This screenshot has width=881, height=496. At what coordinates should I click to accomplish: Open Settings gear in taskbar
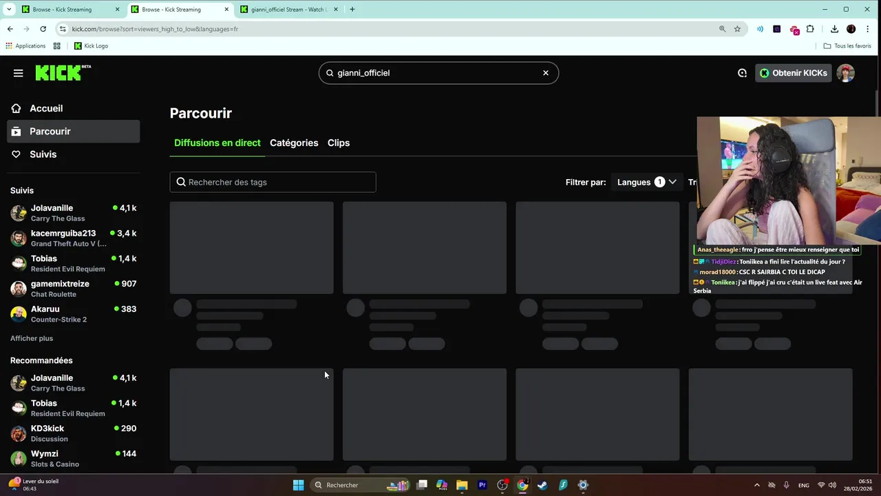[x=583, y=485]
